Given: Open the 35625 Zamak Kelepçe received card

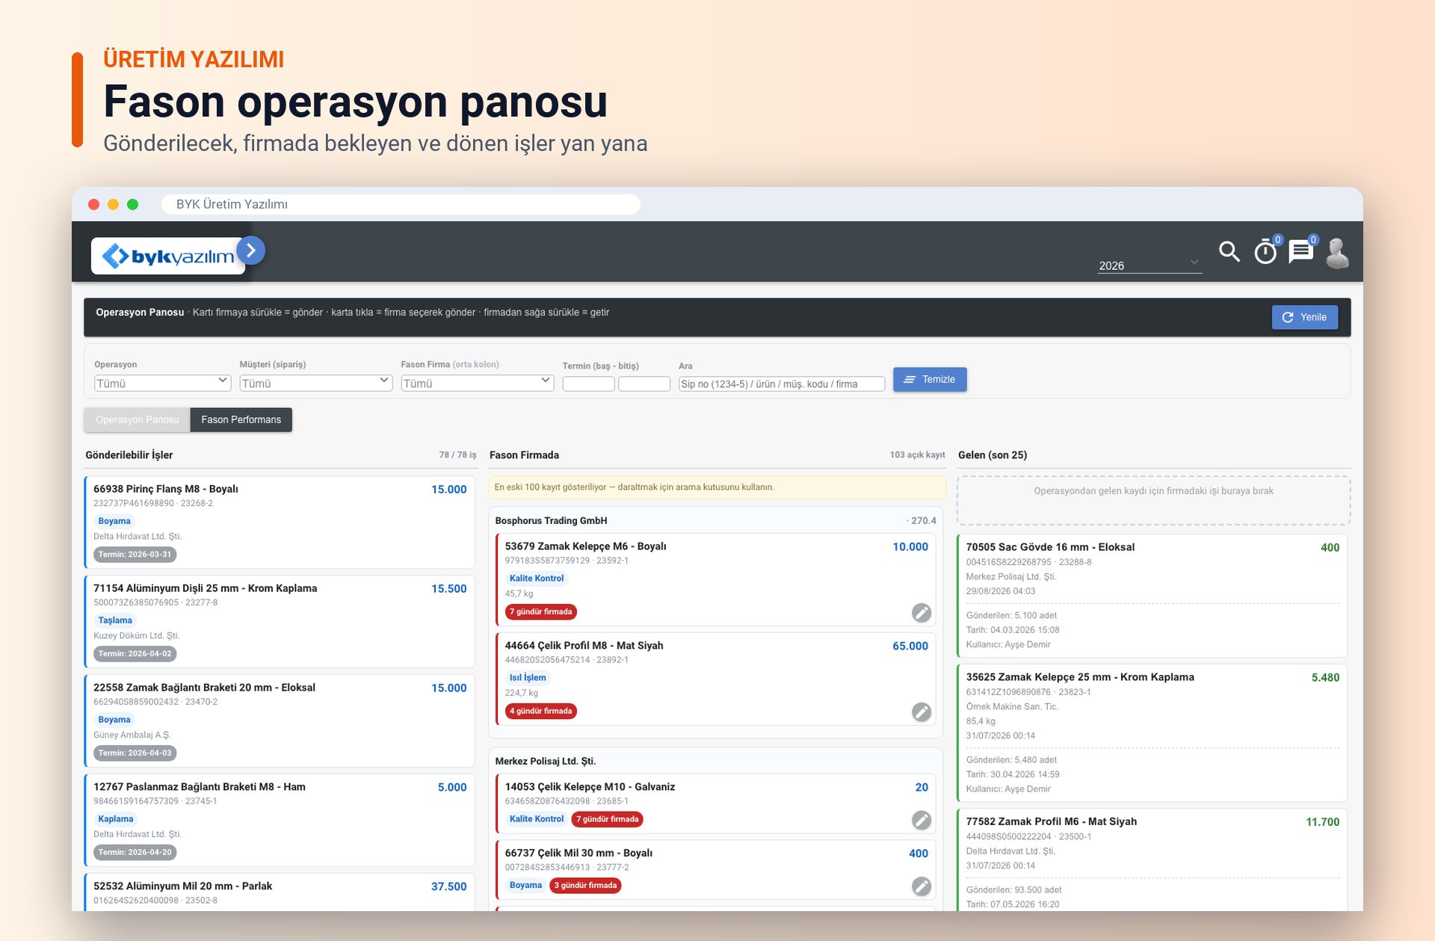Looking at the screenshot, I should (1152, 733).
